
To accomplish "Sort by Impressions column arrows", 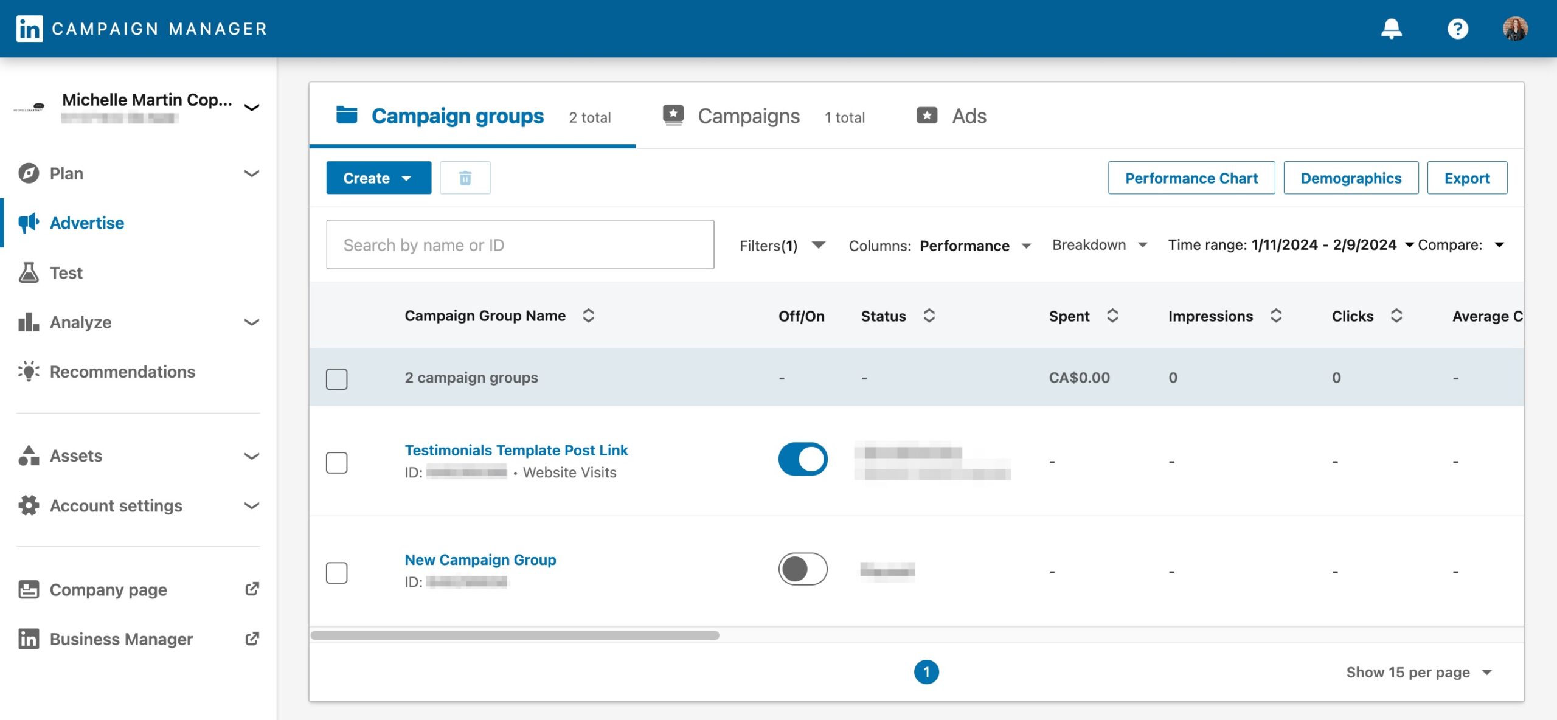I will point(1276,316).
